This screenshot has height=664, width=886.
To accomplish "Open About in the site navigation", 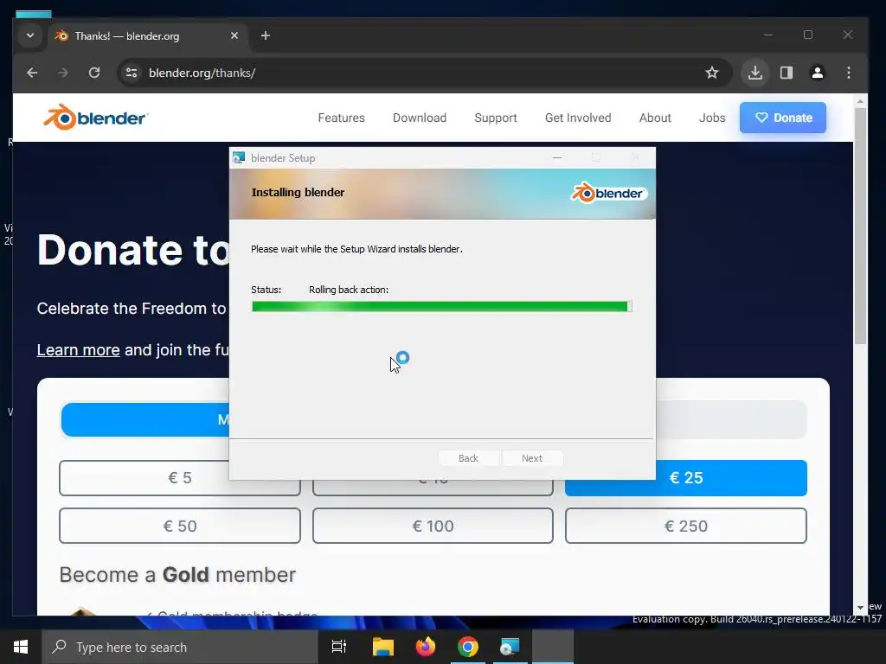I will point(655,118).
